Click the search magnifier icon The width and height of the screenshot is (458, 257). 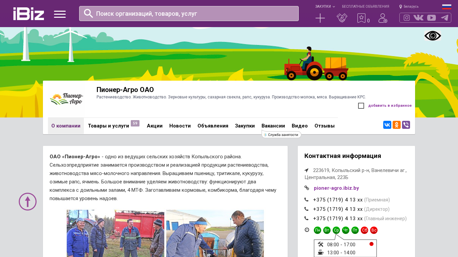click(89, 13)
